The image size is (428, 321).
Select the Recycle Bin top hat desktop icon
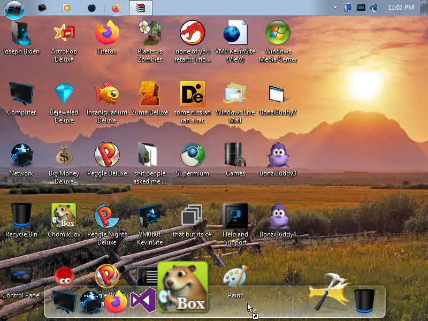(21, 220)
